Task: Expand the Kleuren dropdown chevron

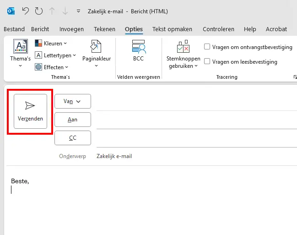Action: click(65, 44)
